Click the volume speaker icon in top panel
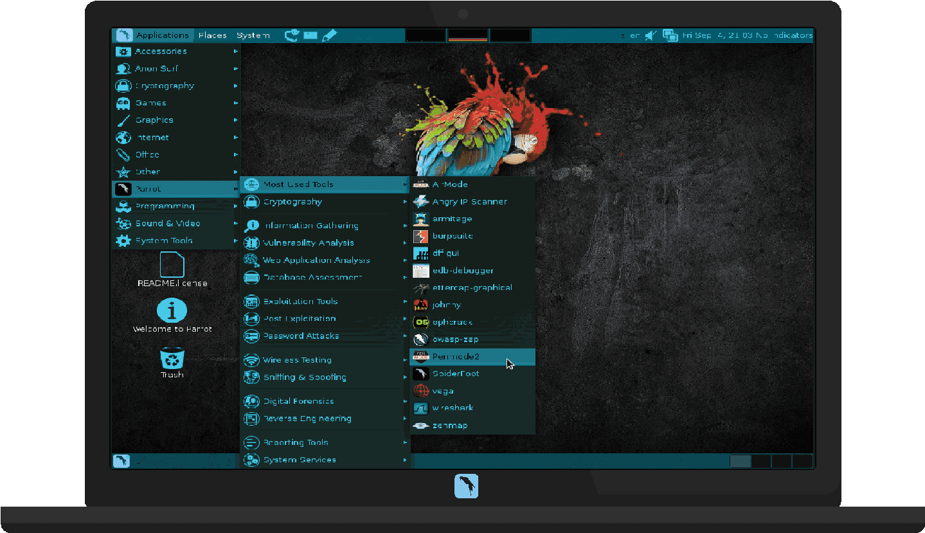The image size is (925, 533). (651, 35)
